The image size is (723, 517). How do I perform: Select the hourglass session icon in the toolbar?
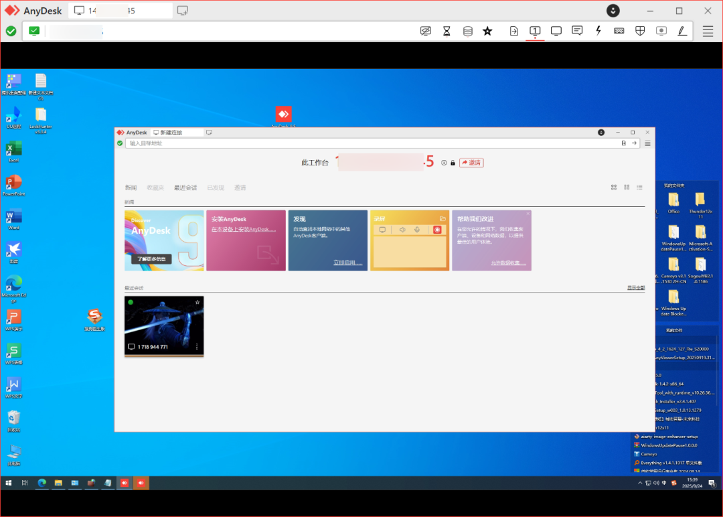coord(447,31)
